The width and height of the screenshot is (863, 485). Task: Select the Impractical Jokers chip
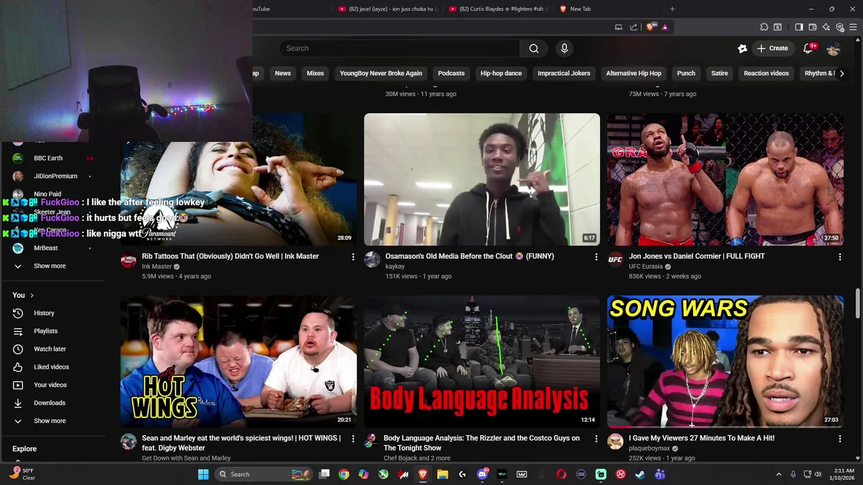564,73
